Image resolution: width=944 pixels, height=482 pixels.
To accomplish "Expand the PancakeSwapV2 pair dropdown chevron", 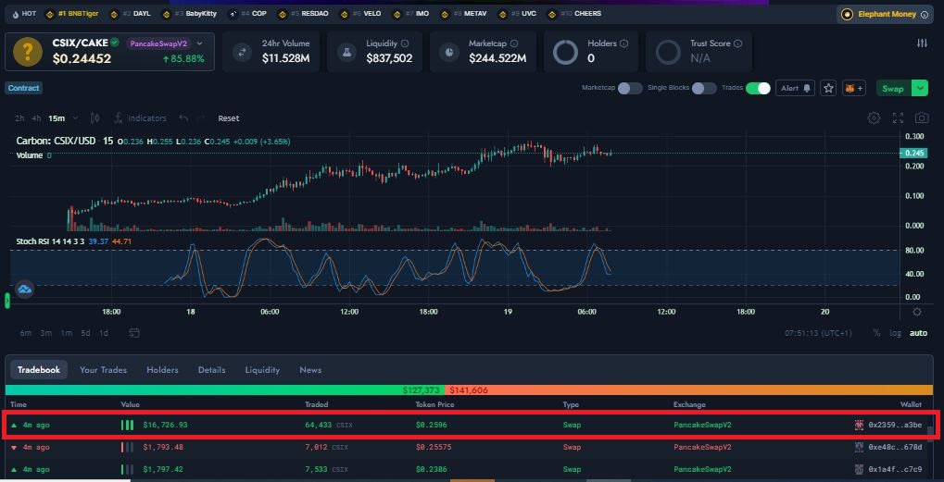I will click(x=200, y=43).
